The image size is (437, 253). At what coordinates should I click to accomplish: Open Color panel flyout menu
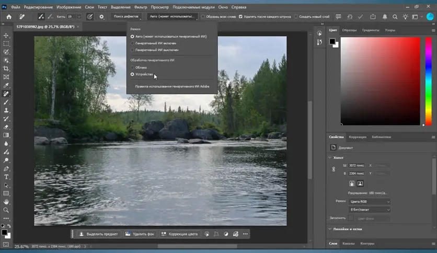433,30
